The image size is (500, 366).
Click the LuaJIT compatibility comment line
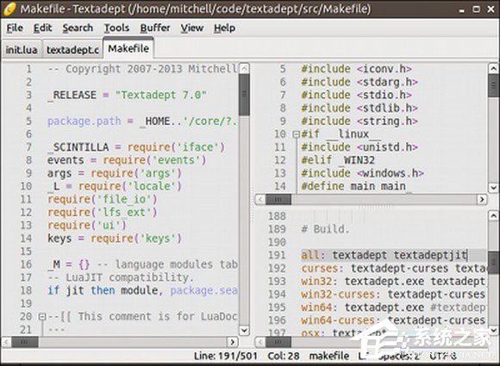(121, 277)
